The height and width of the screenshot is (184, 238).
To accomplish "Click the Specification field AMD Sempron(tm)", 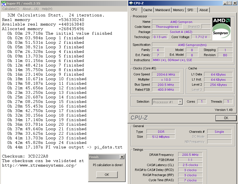I will pyautogui.click(x=192, y=45).
